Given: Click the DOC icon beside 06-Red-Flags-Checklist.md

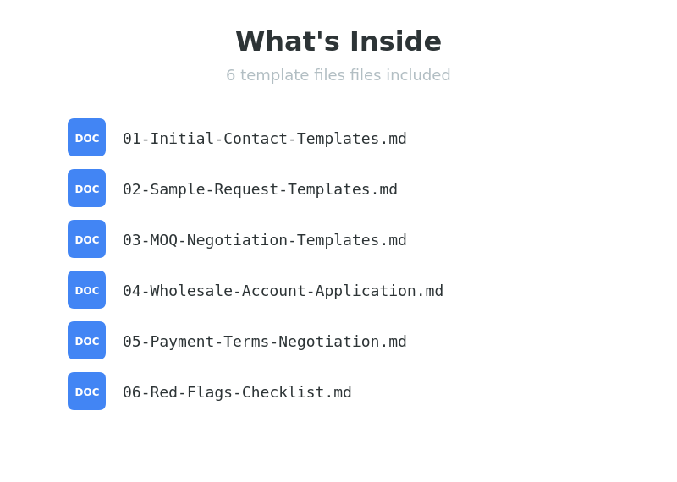Looking at the screenshot, I should point(86,392).
